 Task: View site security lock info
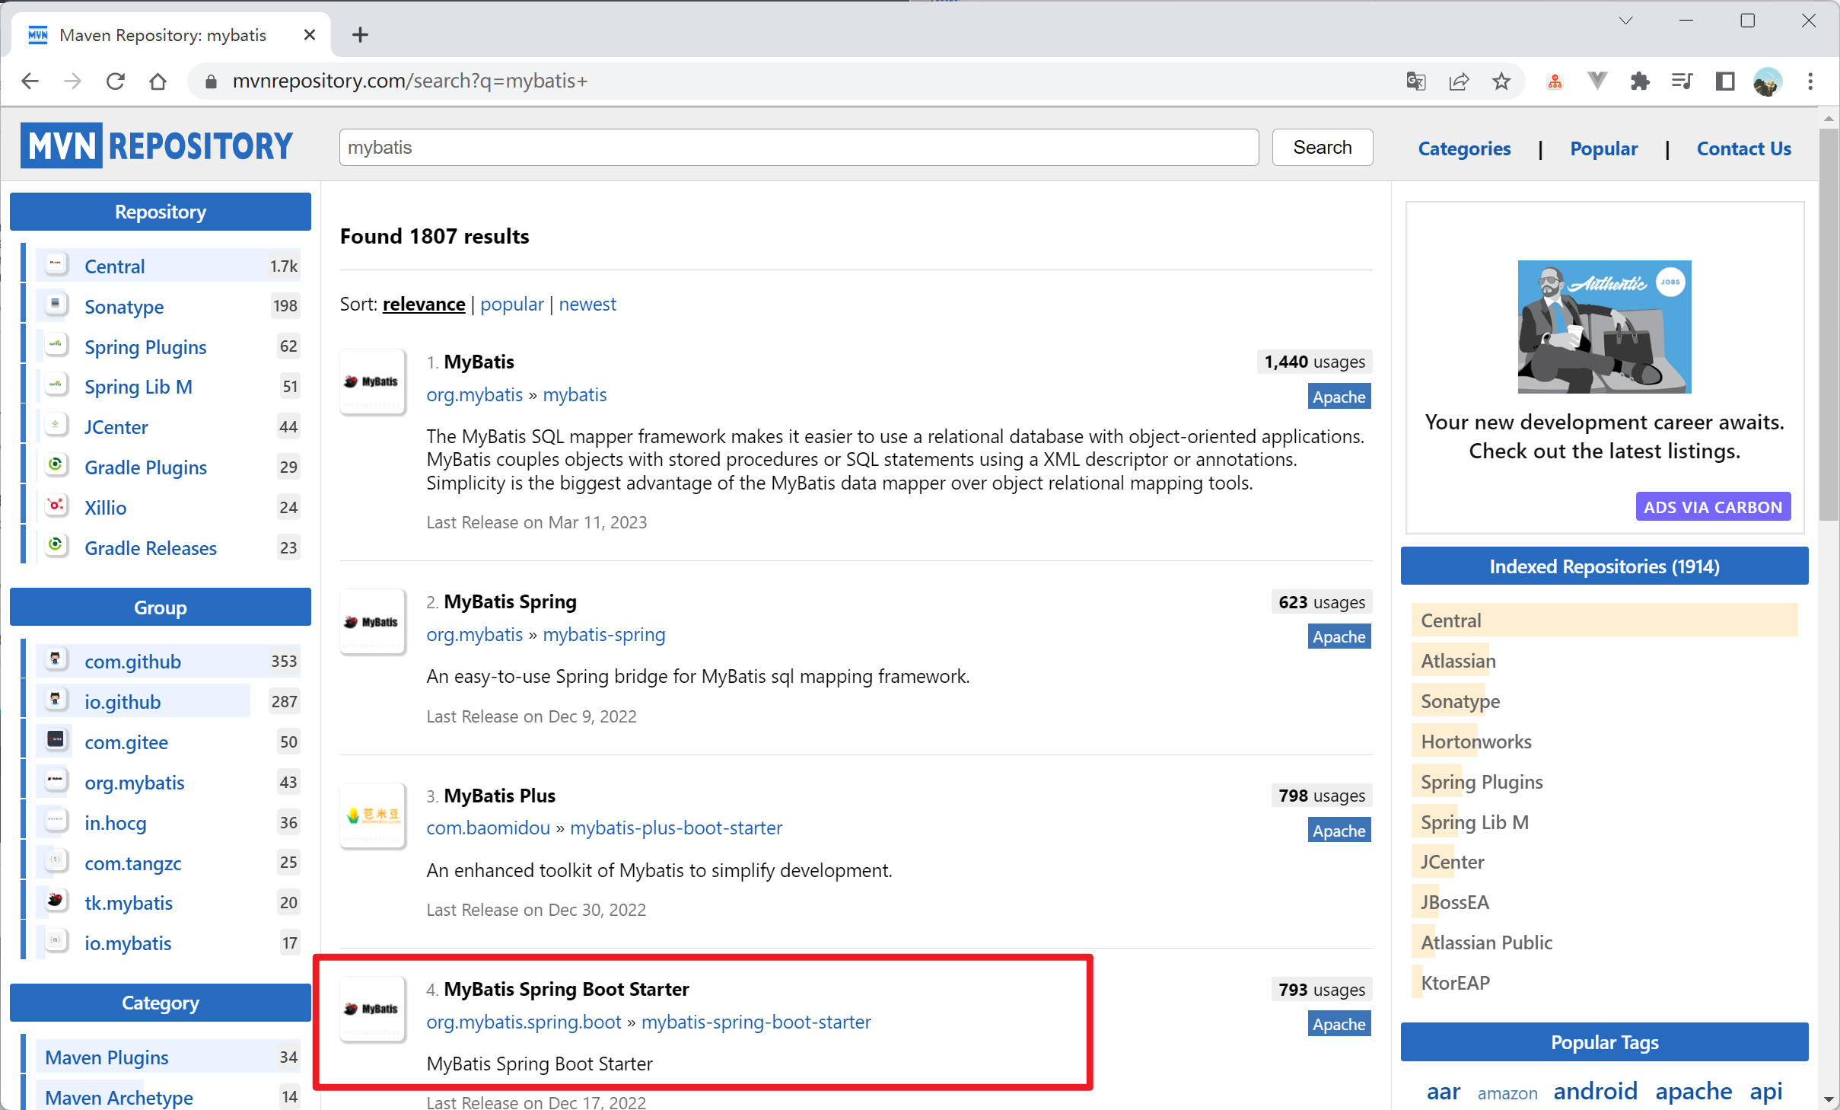tap(212, 81)
